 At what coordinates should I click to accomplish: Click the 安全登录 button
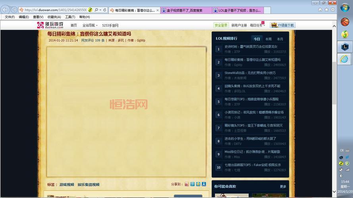[221, 25]
